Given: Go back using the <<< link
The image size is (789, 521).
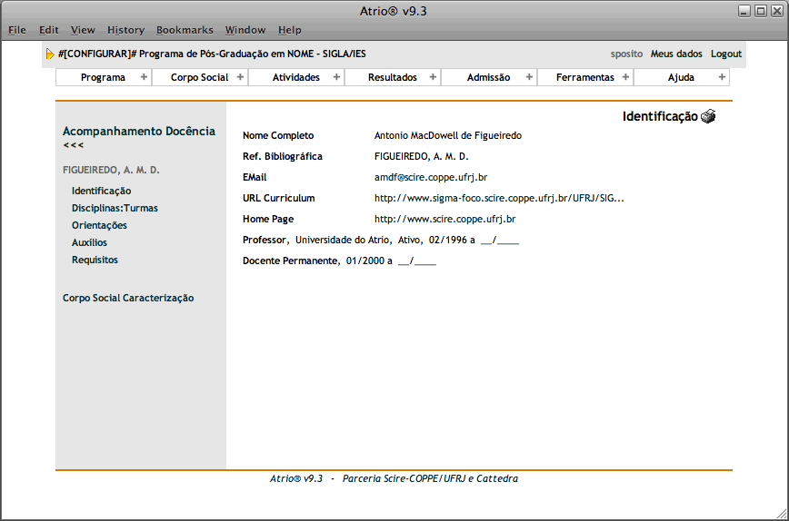Looking at the screenshot, I should point(74,145).
